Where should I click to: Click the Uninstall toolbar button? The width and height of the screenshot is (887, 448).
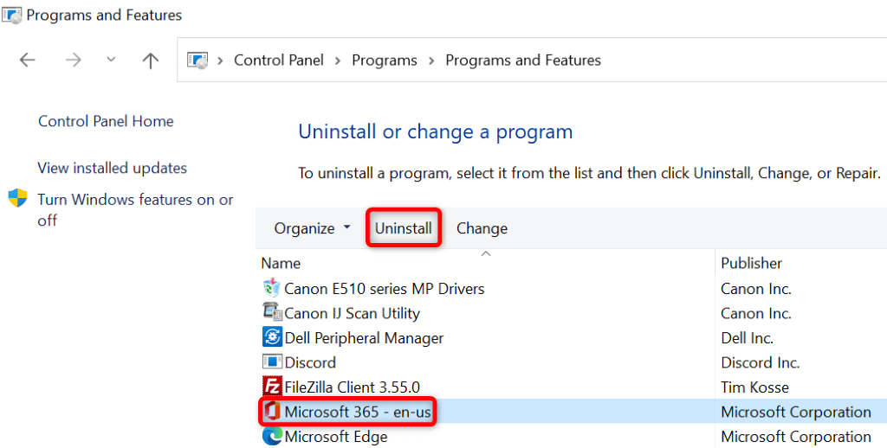(404, 228)
